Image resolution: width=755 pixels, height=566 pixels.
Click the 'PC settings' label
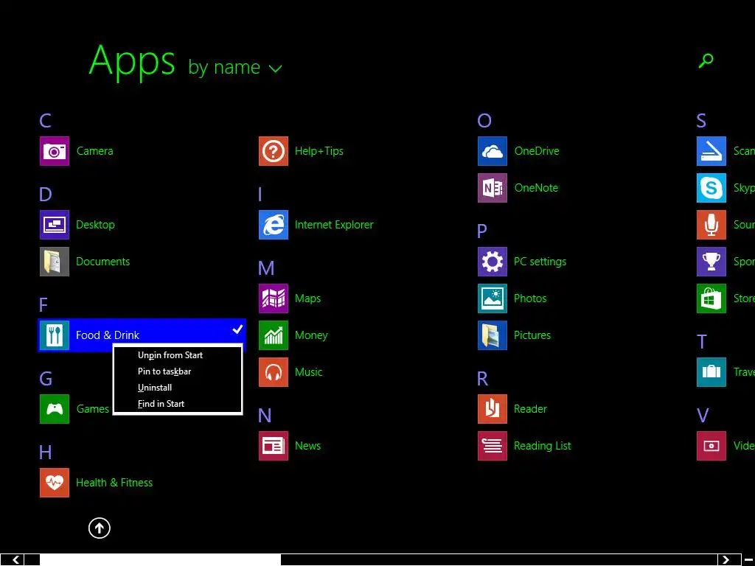[540, 262]
